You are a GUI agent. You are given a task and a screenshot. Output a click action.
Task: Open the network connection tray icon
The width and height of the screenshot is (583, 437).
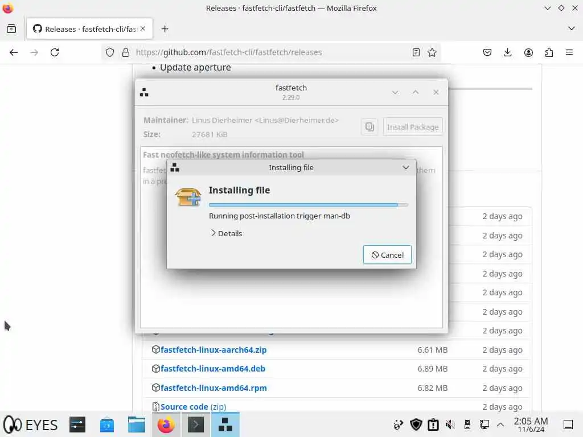[x=484, y=424]
